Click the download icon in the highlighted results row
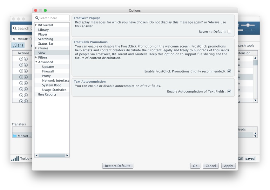The width and height of the screenshot is (270, 190). (x=26, y=77)
